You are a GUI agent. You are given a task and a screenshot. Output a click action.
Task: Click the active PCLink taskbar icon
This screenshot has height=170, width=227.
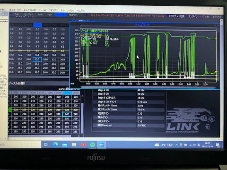pyautogui.click(x=102, y=144)
